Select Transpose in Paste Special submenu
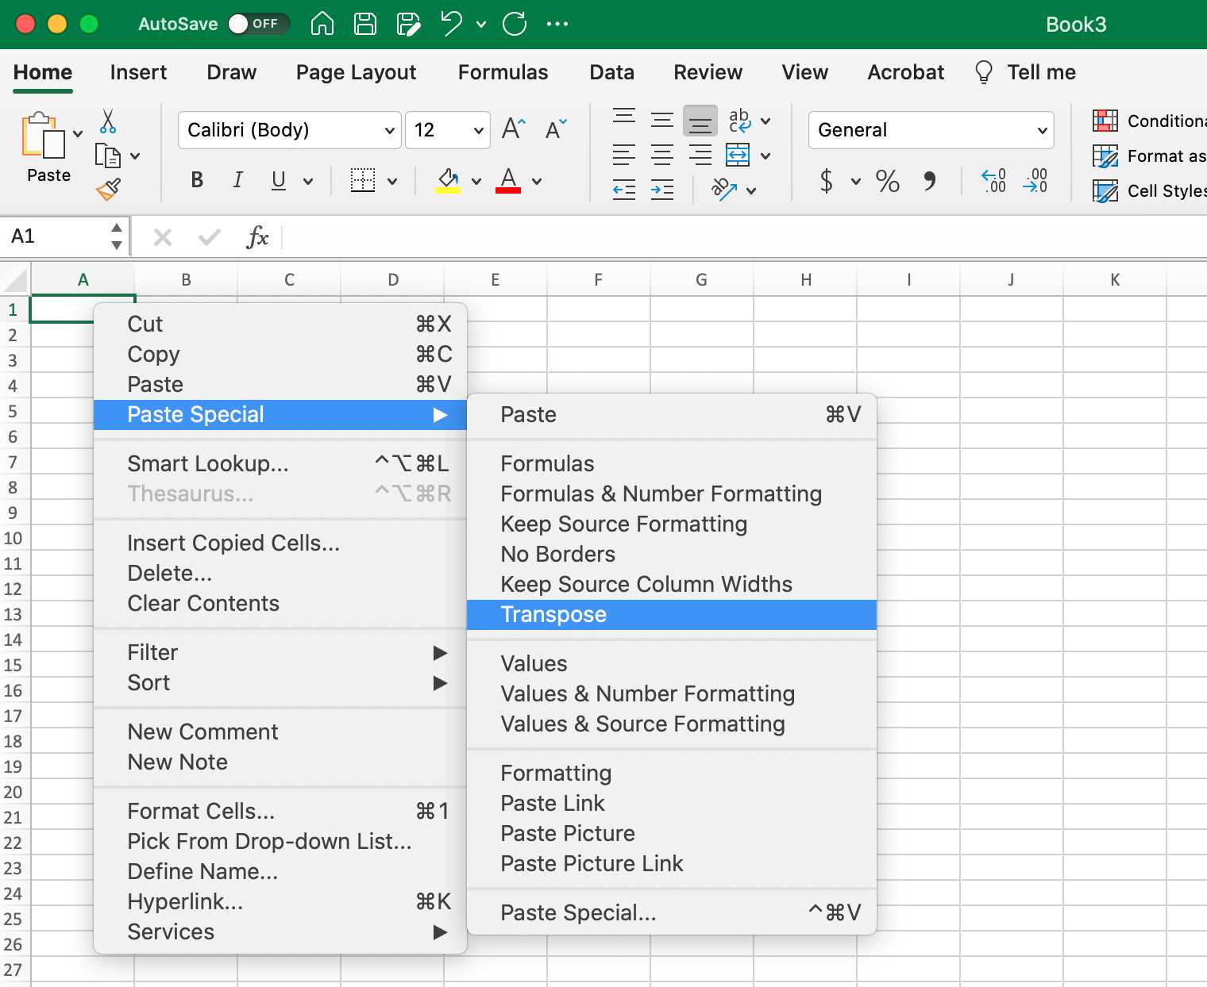The image size is (1207, 987). (553, 615)
